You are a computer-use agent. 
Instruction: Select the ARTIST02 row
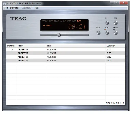click(66, 53)
